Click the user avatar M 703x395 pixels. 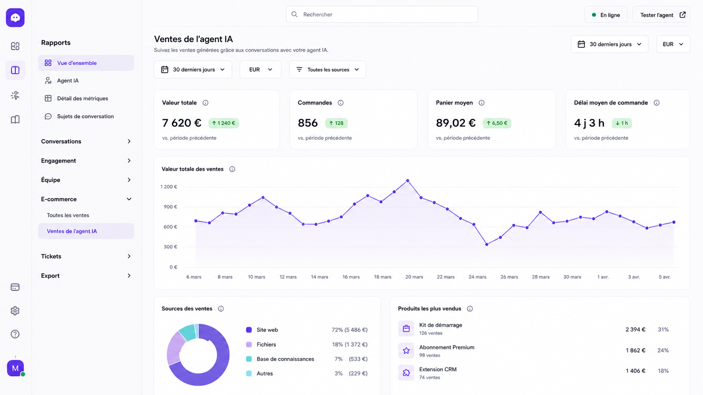(x=16, y=368)
